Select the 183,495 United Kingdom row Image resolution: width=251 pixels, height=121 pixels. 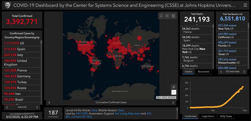21,62
